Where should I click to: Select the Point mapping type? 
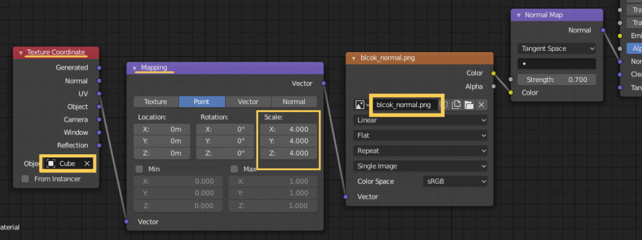tap(202, 102)
